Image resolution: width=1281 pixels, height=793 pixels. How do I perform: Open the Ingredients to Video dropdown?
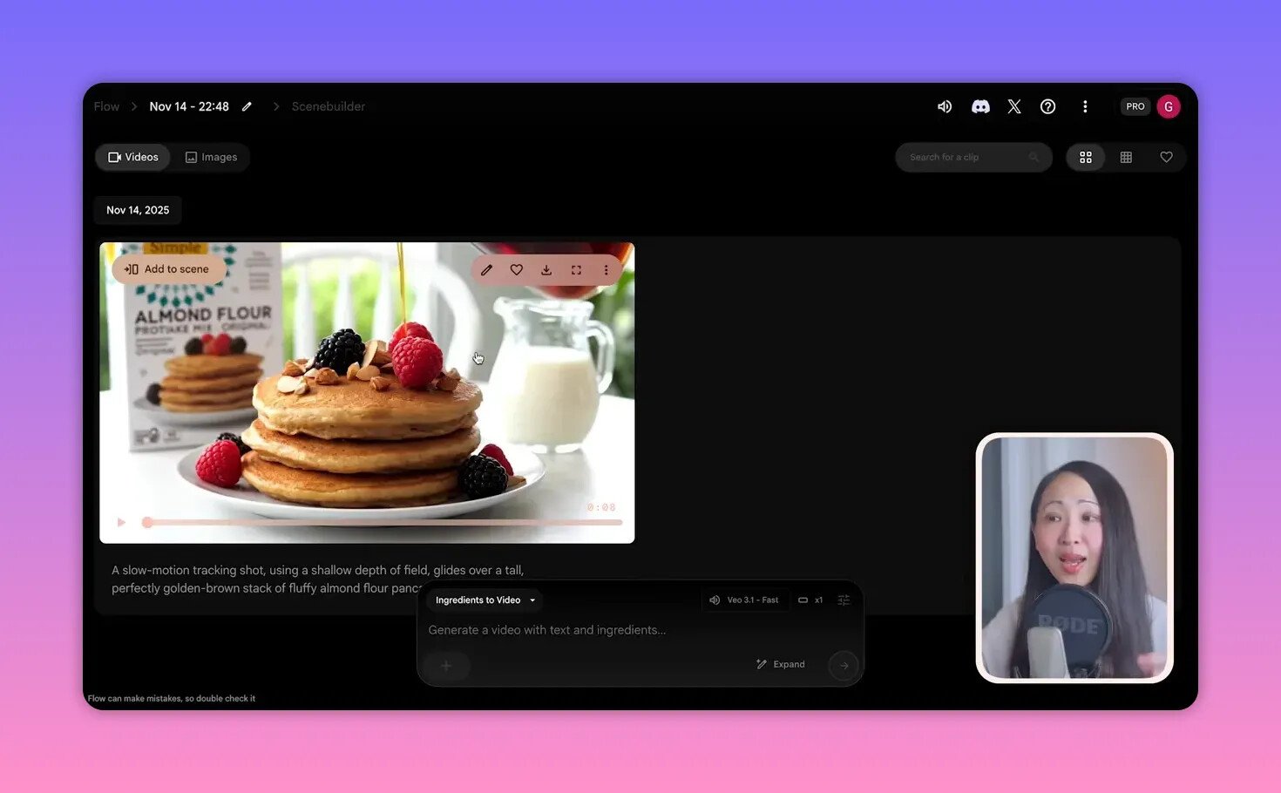point(485,600)
